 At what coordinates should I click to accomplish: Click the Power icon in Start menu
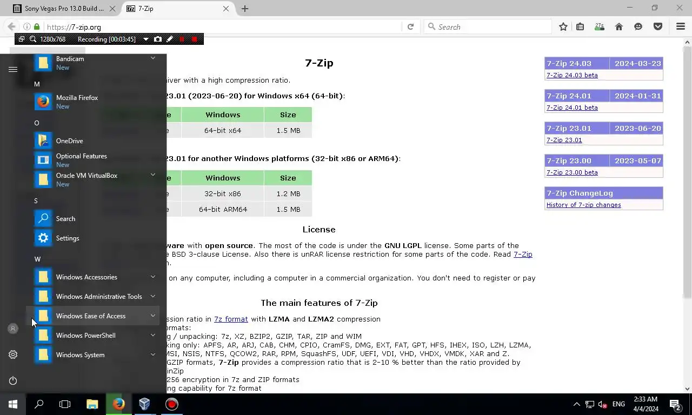(x=13, y=380)
